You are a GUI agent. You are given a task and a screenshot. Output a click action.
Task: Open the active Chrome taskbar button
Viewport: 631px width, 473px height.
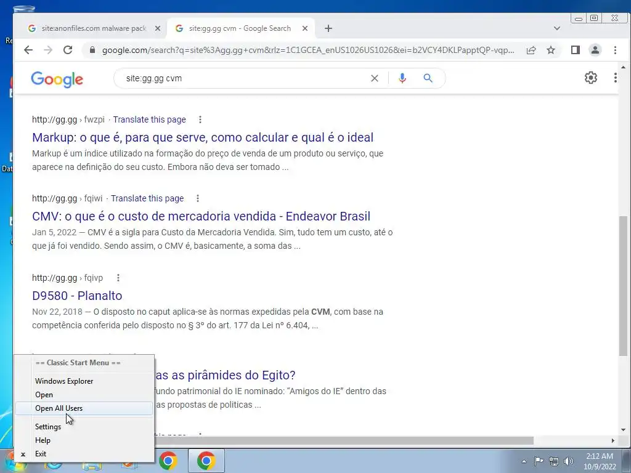206,461
